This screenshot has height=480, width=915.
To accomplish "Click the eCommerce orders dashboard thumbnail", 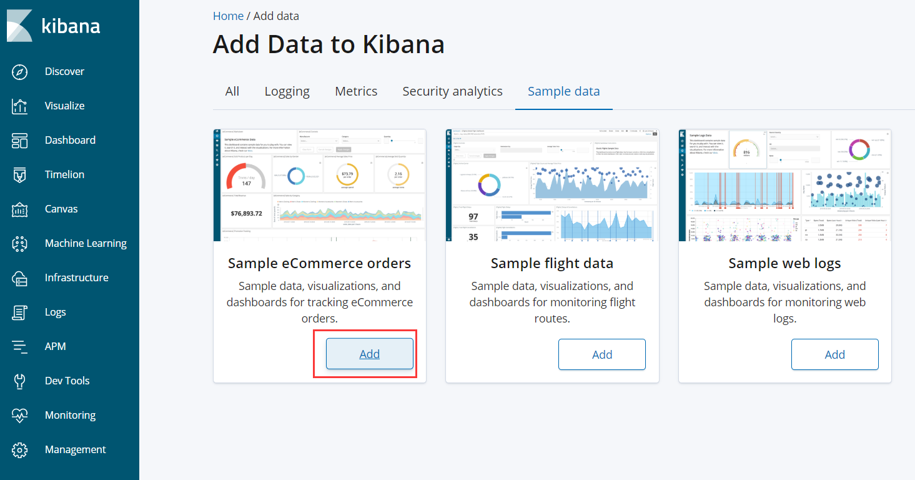I will coord(320,185).
